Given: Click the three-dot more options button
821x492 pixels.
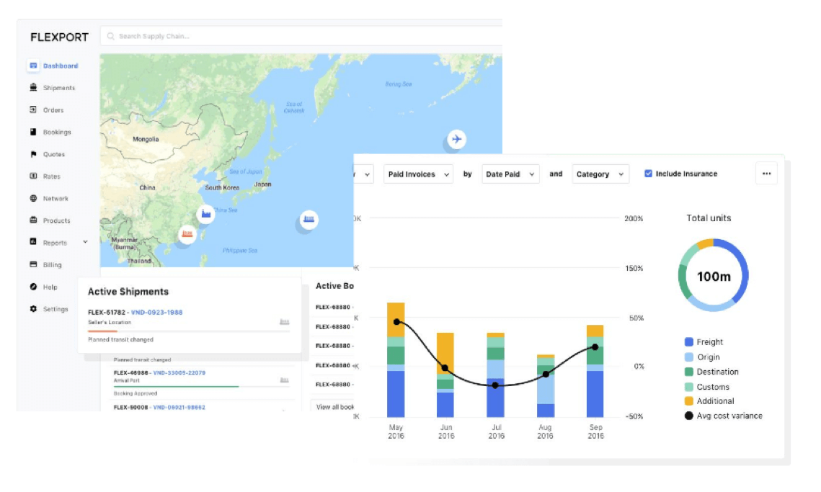Looking at the screenshot, I should point(766,174).
